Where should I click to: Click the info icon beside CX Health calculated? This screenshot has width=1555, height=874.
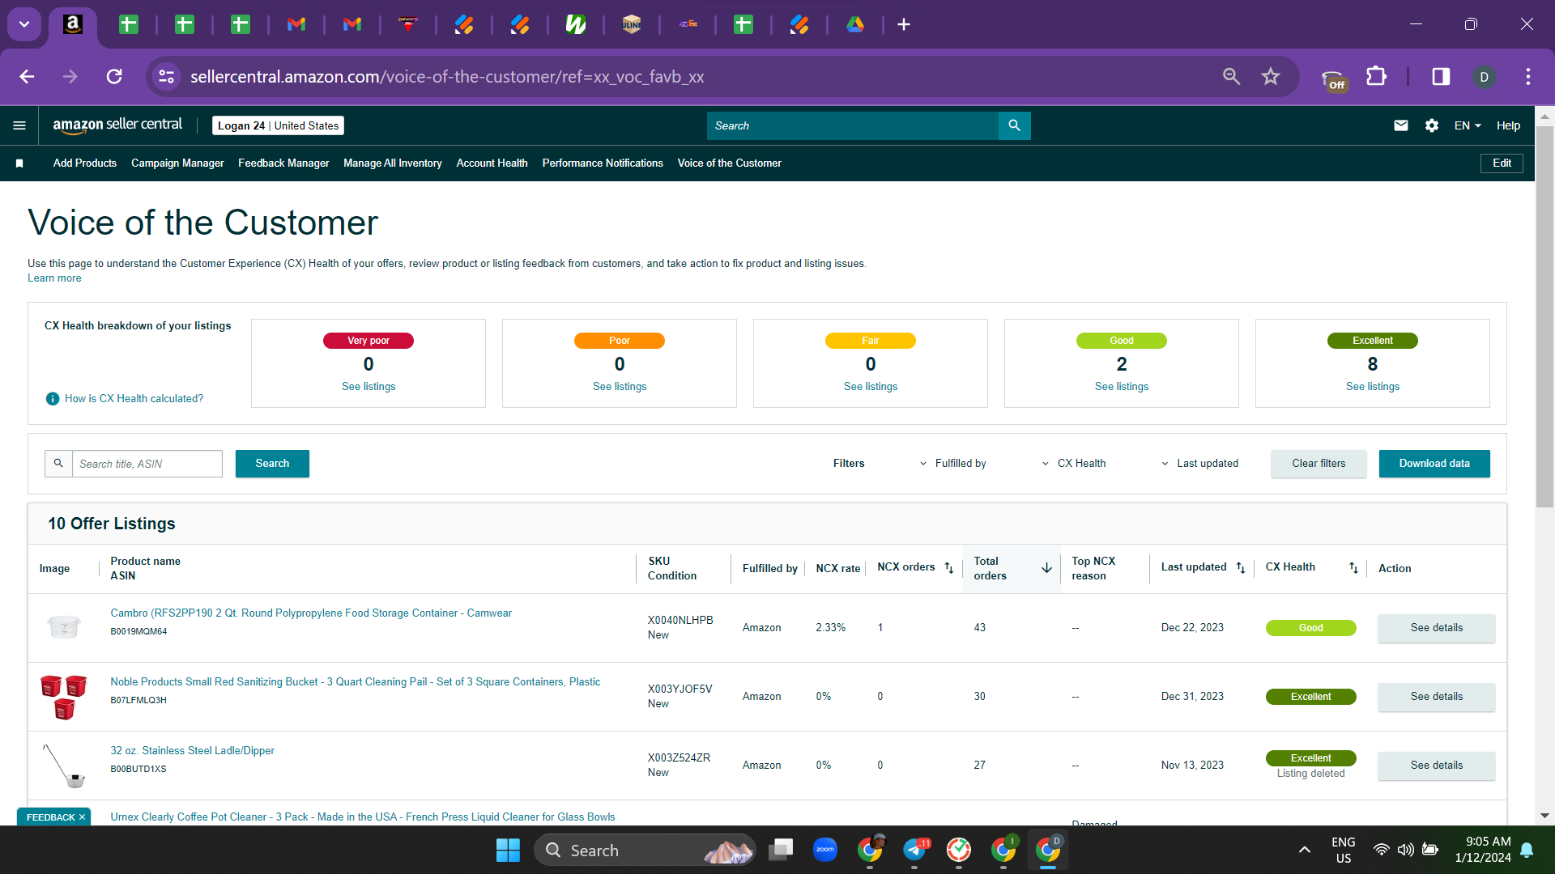coord(53,398)
